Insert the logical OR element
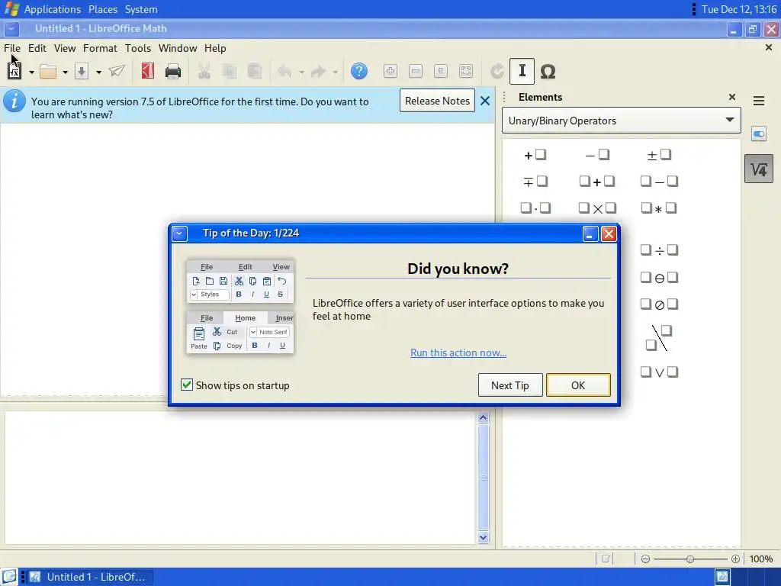Screen dimensions: 781x586 pyautogui.click(x=659, y=372)
